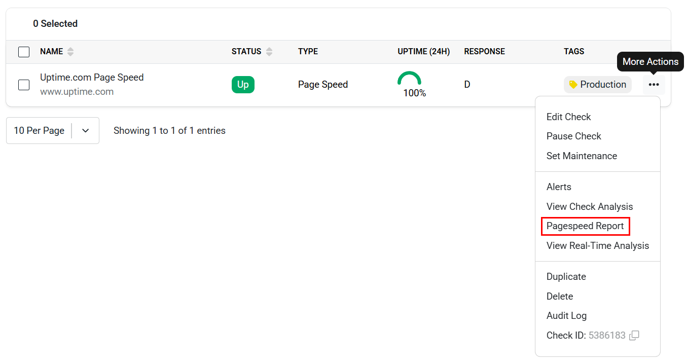This screenshot has height=364, width=686.
Task: Click the yellow tag icon on Production label
Action: point(574,84)
